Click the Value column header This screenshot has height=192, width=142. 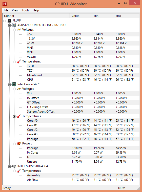pos(81,16)
